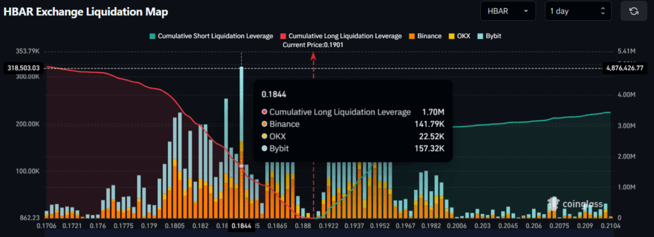This screenshot has width=654, height=237.
Task: Click the refresh chart button
Action: point(634,11)
